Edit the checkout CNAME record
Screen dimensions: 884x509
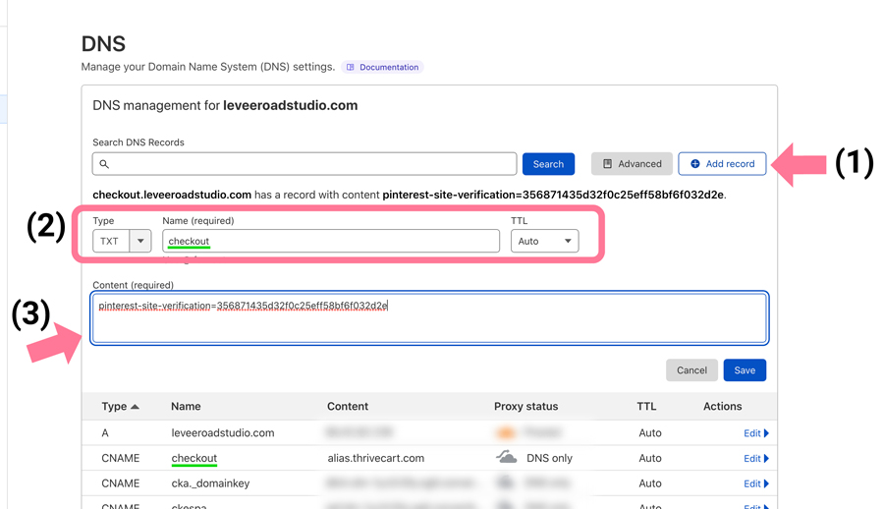pyautogui.click(x=754, y=459)
